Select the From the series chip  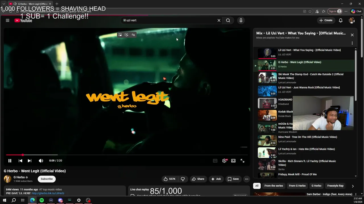click(x=274, y=186)
